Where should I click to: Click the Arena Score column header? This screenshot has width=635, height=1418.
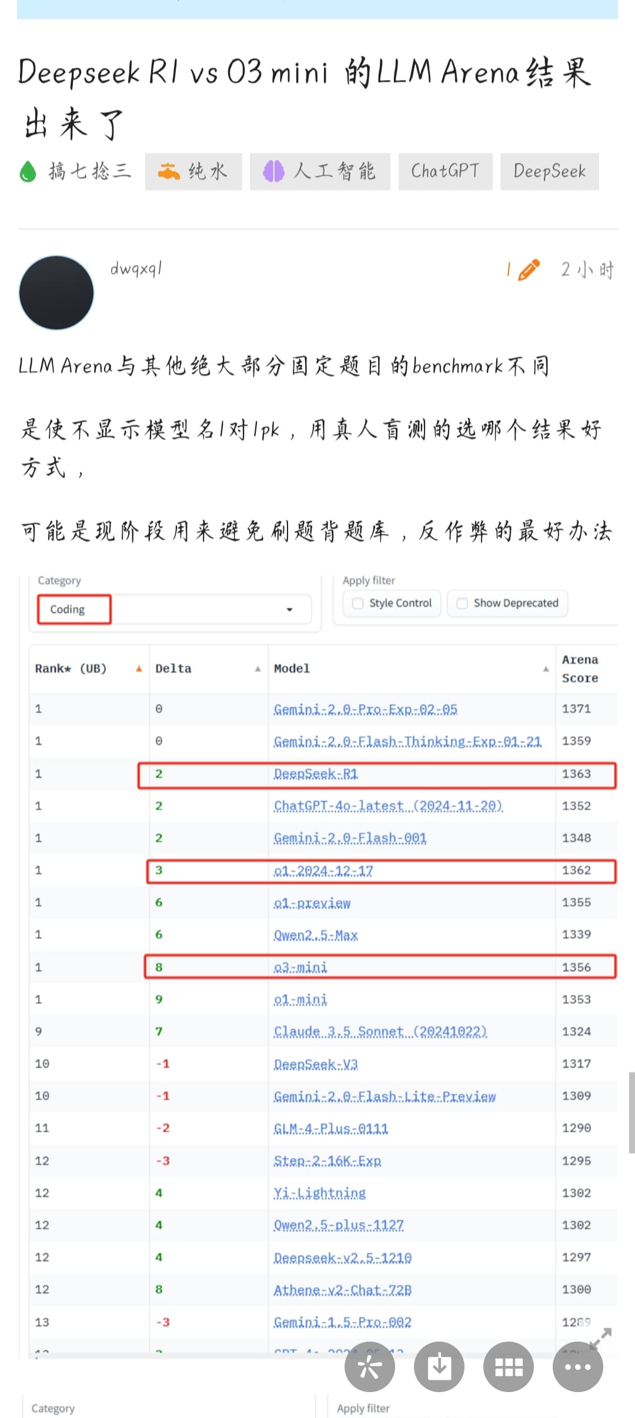[x=580, y=669]
